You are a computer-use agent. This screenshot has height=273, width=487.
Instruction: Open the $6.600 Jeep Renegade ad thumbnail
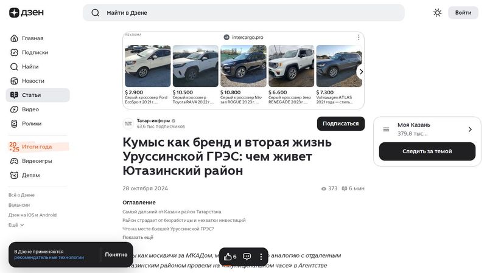point(291,66)
